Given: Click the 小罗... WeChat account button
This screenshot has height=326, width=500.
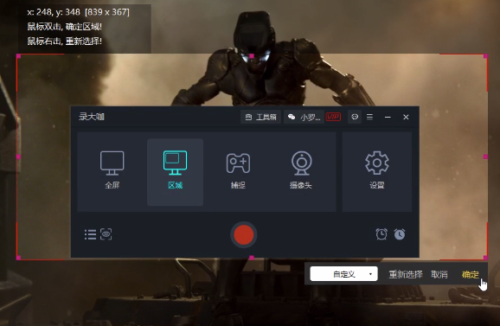Looking at the screenshot, I should click(304, 117).
